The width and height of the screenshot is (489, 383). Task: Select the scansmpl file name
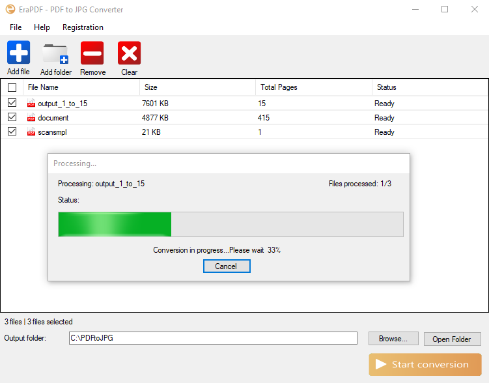[x=52, y=132]
